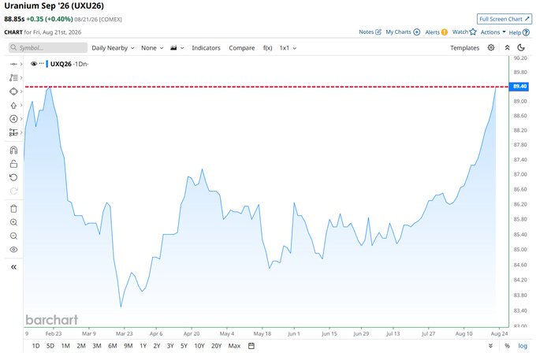
Task: Toggle dark mode moon icon
Action: (x=521, y=47)
